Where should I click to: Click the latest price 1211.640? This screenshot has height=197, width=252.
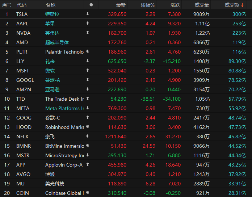(116, 137)
